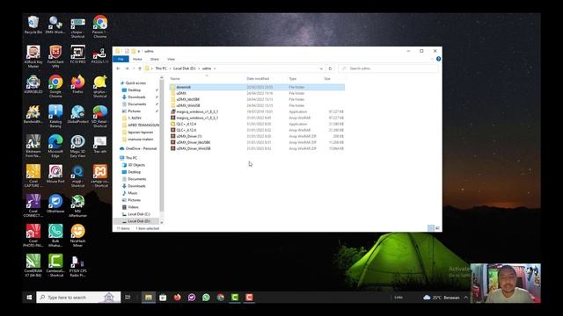Viewport: 563px width, 316px height.
Task: Click the Explorer Forward arrow
Action: coord(127,68)
